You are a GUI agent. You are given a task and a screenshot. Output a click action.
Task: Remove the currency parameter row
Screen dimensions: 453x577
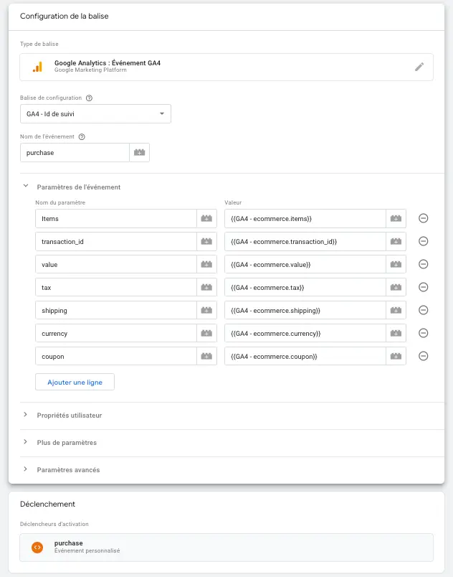click(423, 333)
